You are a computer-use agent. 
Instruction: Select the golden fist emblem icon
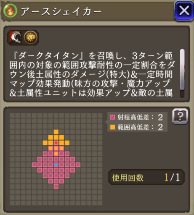point(31,37)
